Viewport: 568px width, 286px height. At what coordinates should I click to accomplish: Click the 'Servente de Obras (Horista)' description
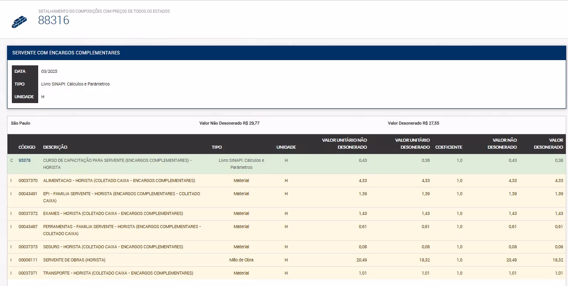(x=74, y=260)
